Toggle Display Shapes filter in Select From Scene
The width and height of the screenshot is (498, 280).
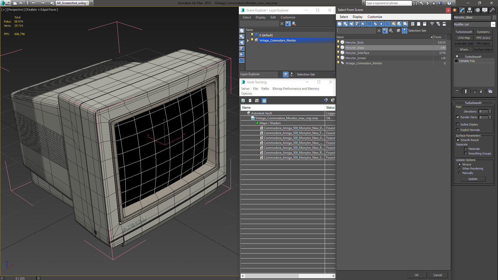pos(345,24)
